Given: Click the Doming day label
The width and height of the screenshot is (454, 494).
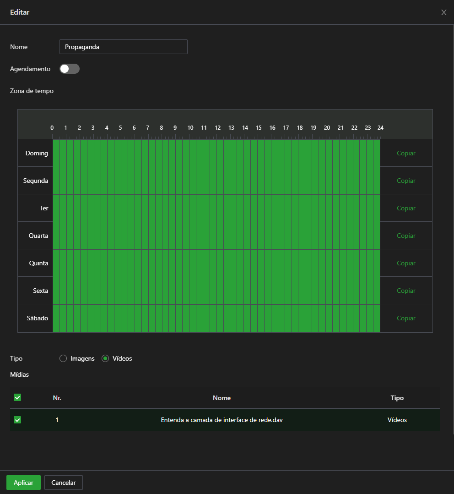Looking at the screenshot, I should tap(37, 153).
